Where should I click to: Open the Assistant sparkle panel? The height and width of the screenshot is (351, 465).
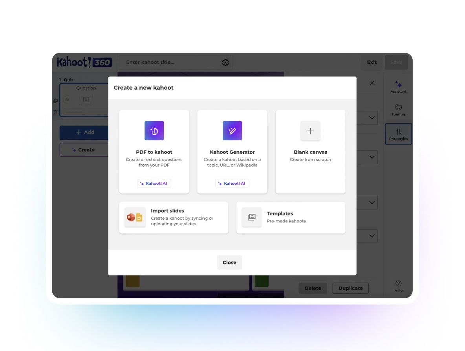(x=398, y=87)
